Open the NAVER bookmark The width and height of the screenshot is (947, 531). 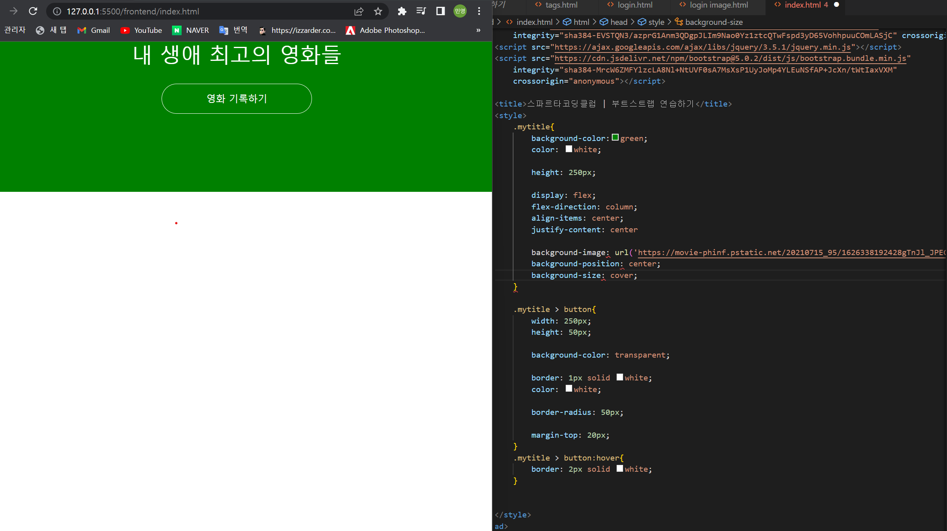point(190,30)
